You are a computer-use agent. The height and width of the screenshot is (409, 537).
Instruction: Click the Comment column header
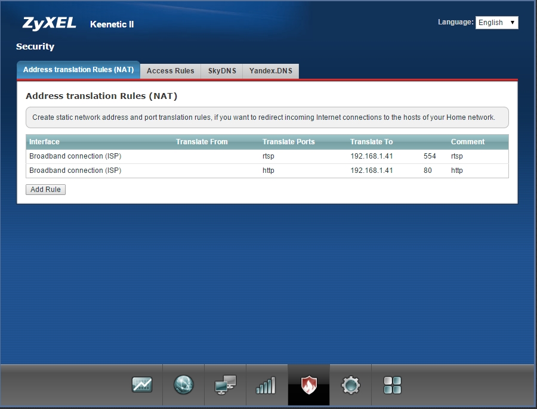[467, 142]
